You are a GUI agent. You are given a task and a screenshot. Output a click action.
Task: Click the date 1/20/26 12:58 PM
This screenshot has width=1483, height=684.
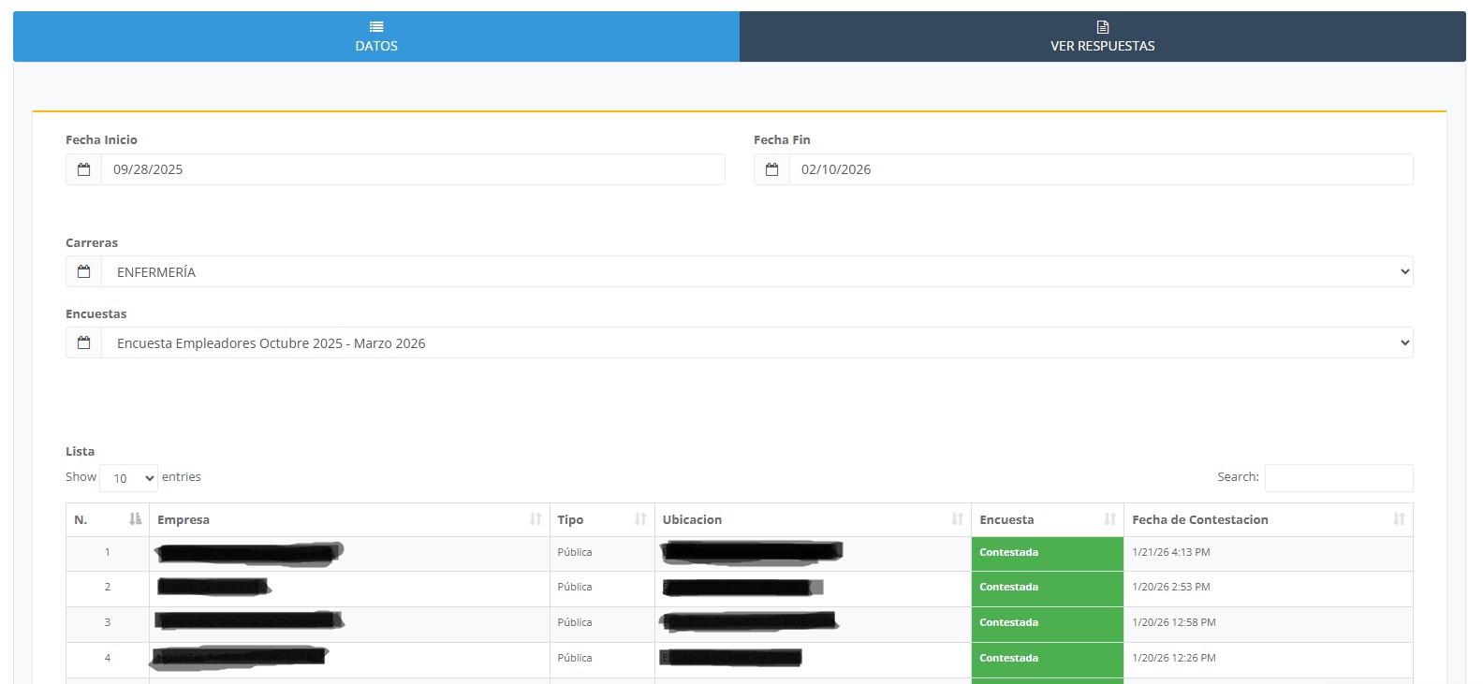point(1174,623)
